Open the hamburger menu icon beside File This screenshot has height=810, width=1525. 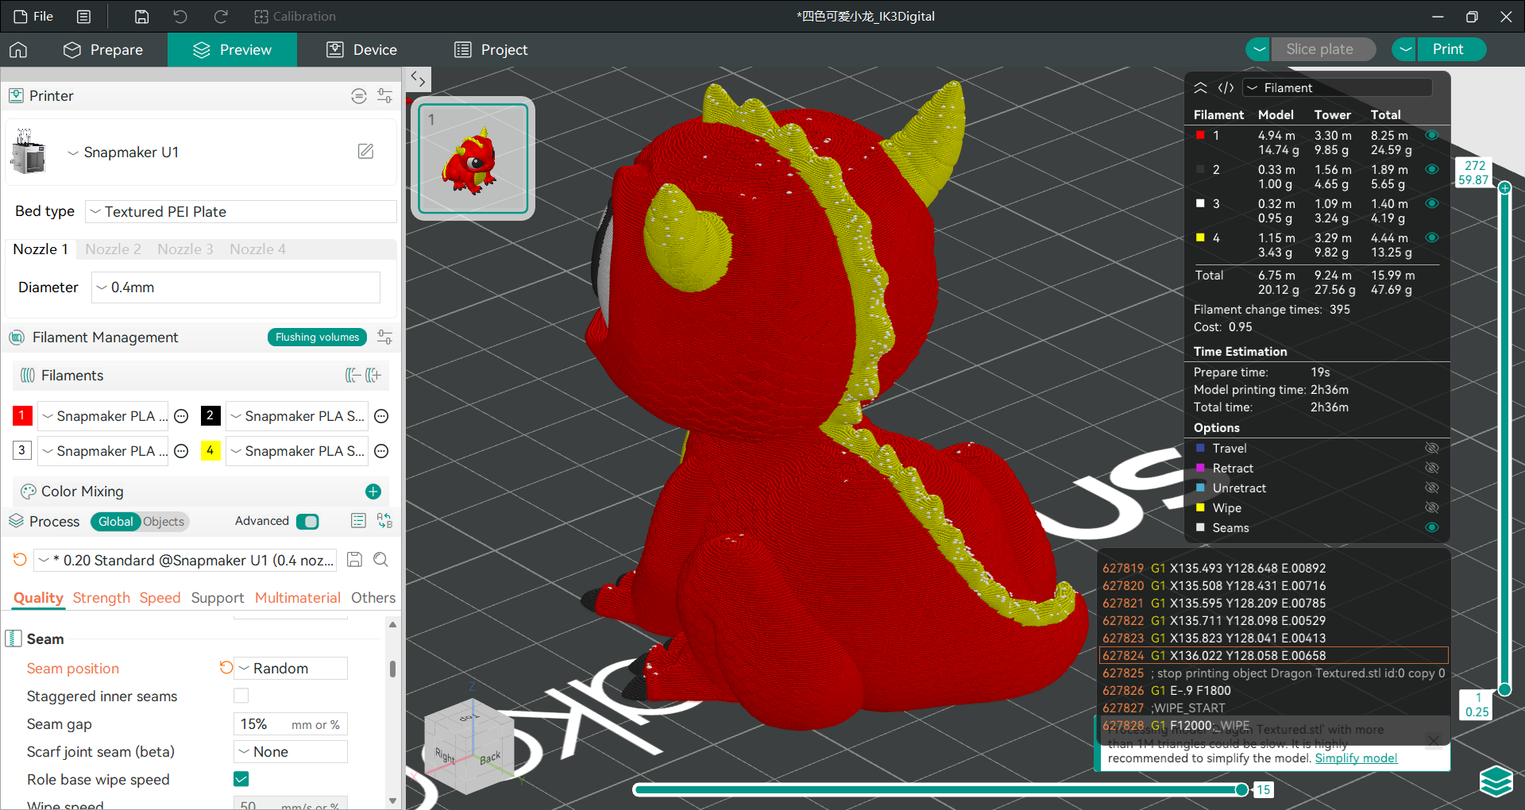coord(83,17)
